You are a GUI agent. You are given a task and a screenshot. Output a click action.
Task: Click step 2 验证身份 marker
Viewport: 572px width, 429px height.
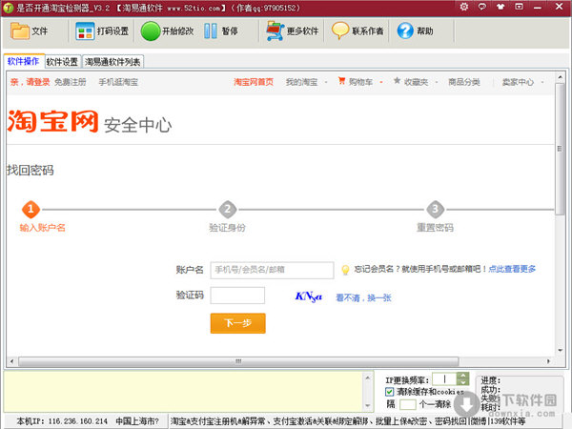(x=227, y=210)
